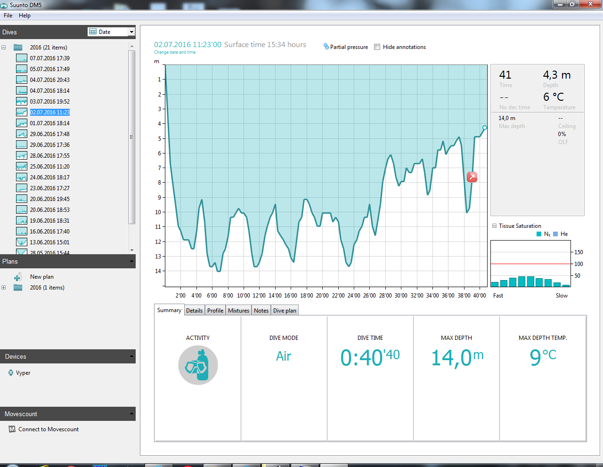Click the plans 2016 folder icon
Image resolution: width=603 pixels, height=467 pixels.
click(18, 288)
